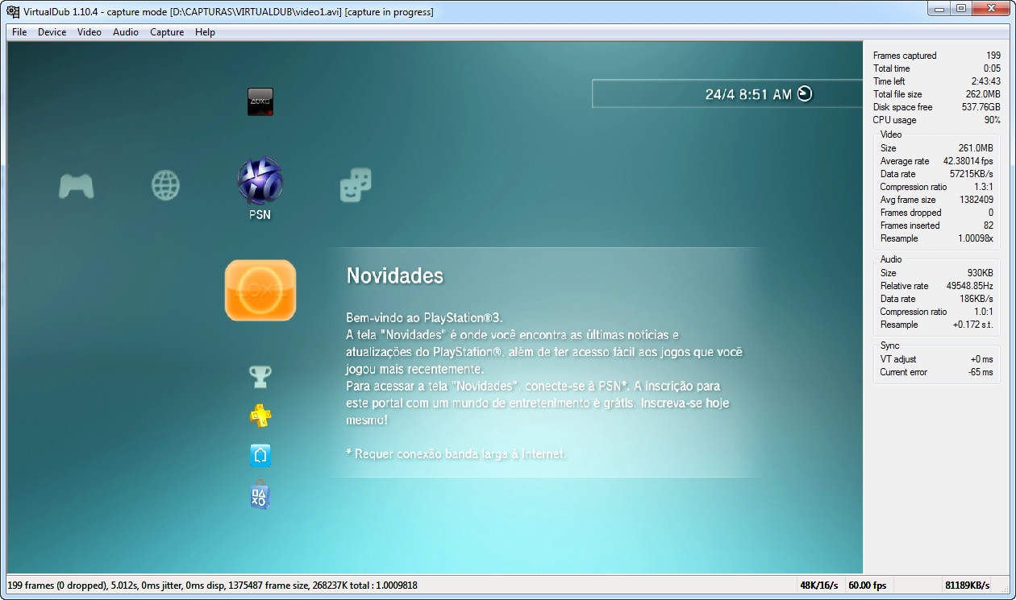
Task: Click the PSN label
Action: [x=260, y=215]
